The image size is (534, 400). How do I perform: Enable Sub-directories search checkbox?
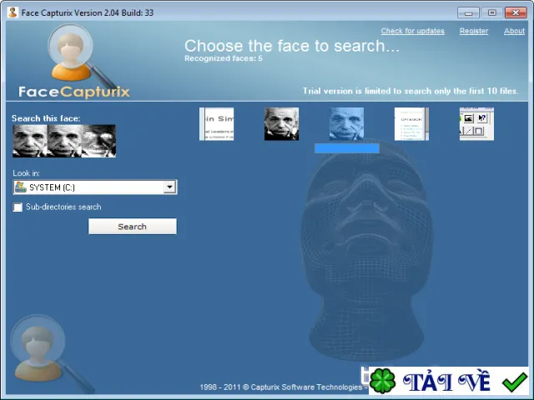pos(18,207)
